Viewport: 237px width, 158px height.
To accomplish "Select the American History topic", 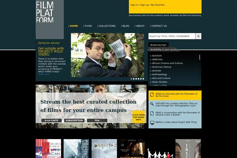I will click(x=162, y=67).
